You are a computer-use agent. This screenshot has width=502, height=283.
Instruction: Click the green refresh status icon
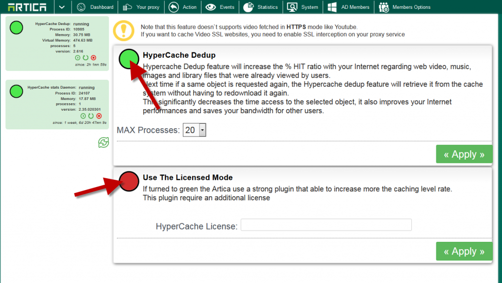click(x=103, y=142)
